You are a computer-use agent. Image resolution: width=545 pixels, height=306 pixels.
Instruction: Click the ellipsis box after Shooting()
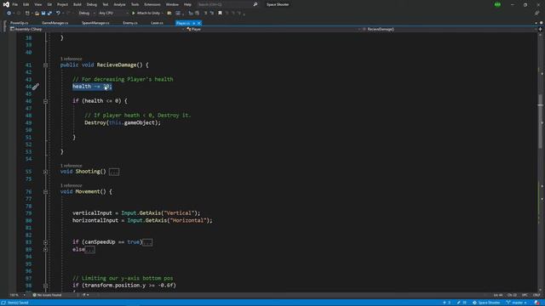pos(114,172)
